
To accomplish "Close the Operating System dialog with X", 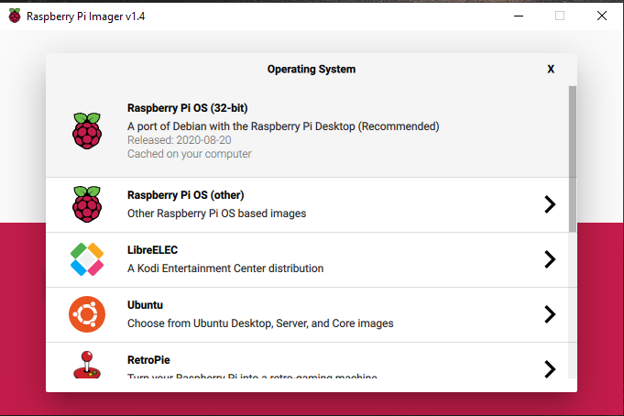I will [551, 70].
